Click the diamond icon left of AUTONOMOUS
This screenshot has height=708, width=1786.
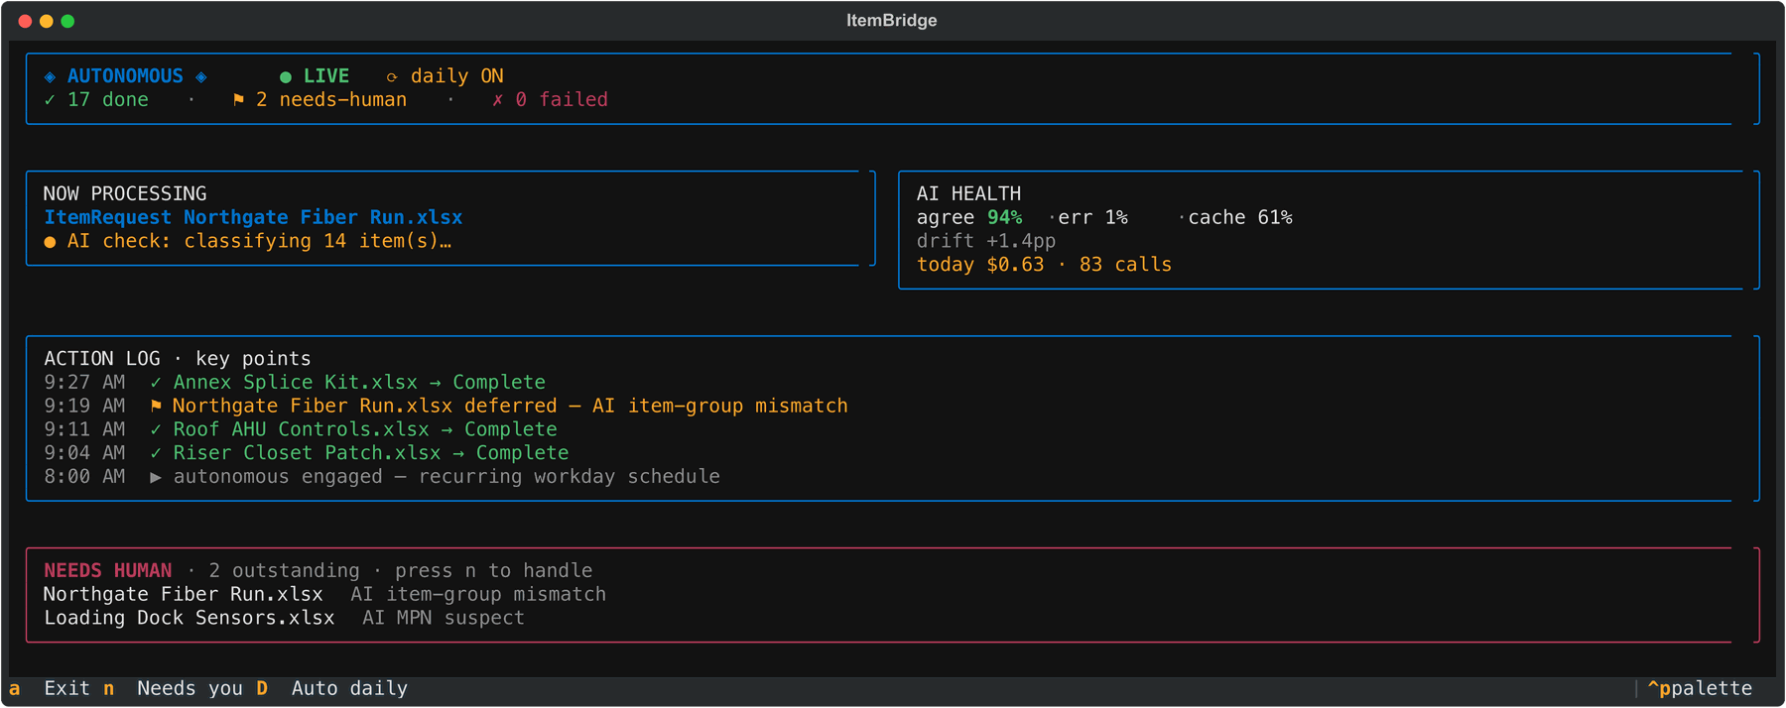50,76
